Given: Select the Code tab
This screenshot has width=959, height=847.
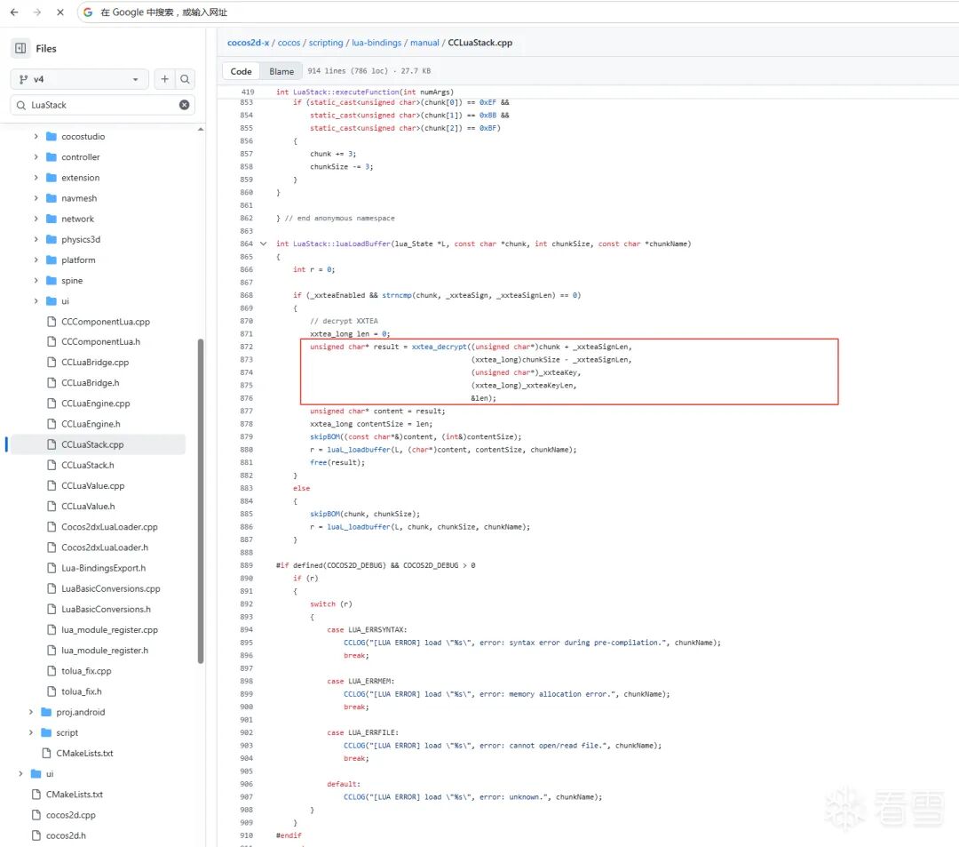Looking at the screenshot, I should 242,71.
